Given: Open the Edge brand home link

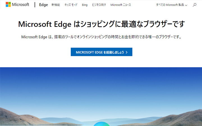Looking at the screenshot, I should click(43, 5).
